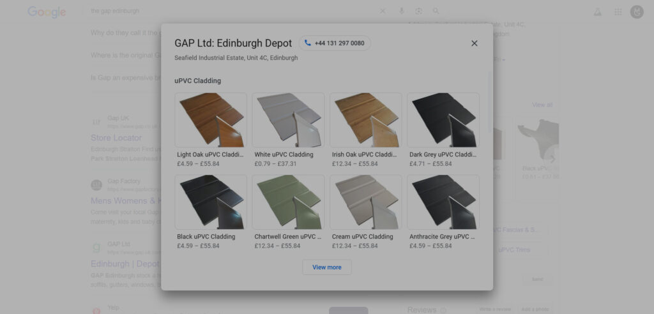Start voice search with microphone icon
Viewport: 654px width, 314px height.
tap(402, 11)
